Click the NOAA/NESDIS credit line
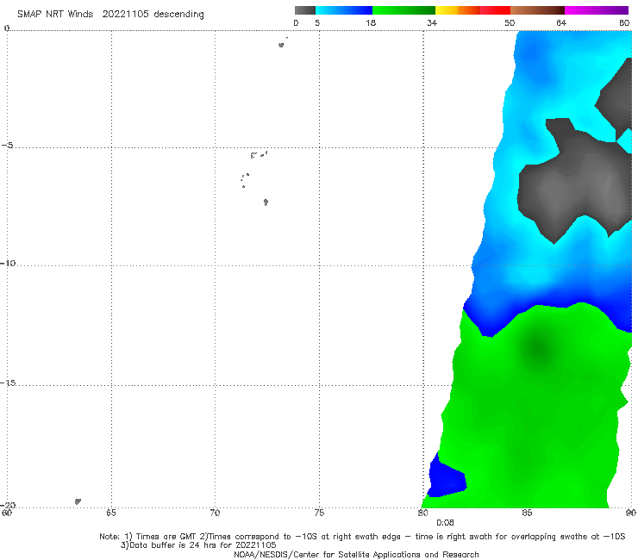This screenshot has width=638, height=560. coord(356,555)
